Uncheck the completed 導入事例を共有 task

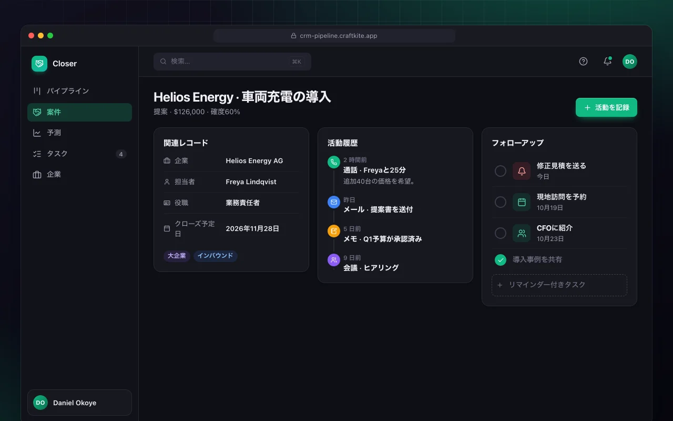(x=501, y=259)
